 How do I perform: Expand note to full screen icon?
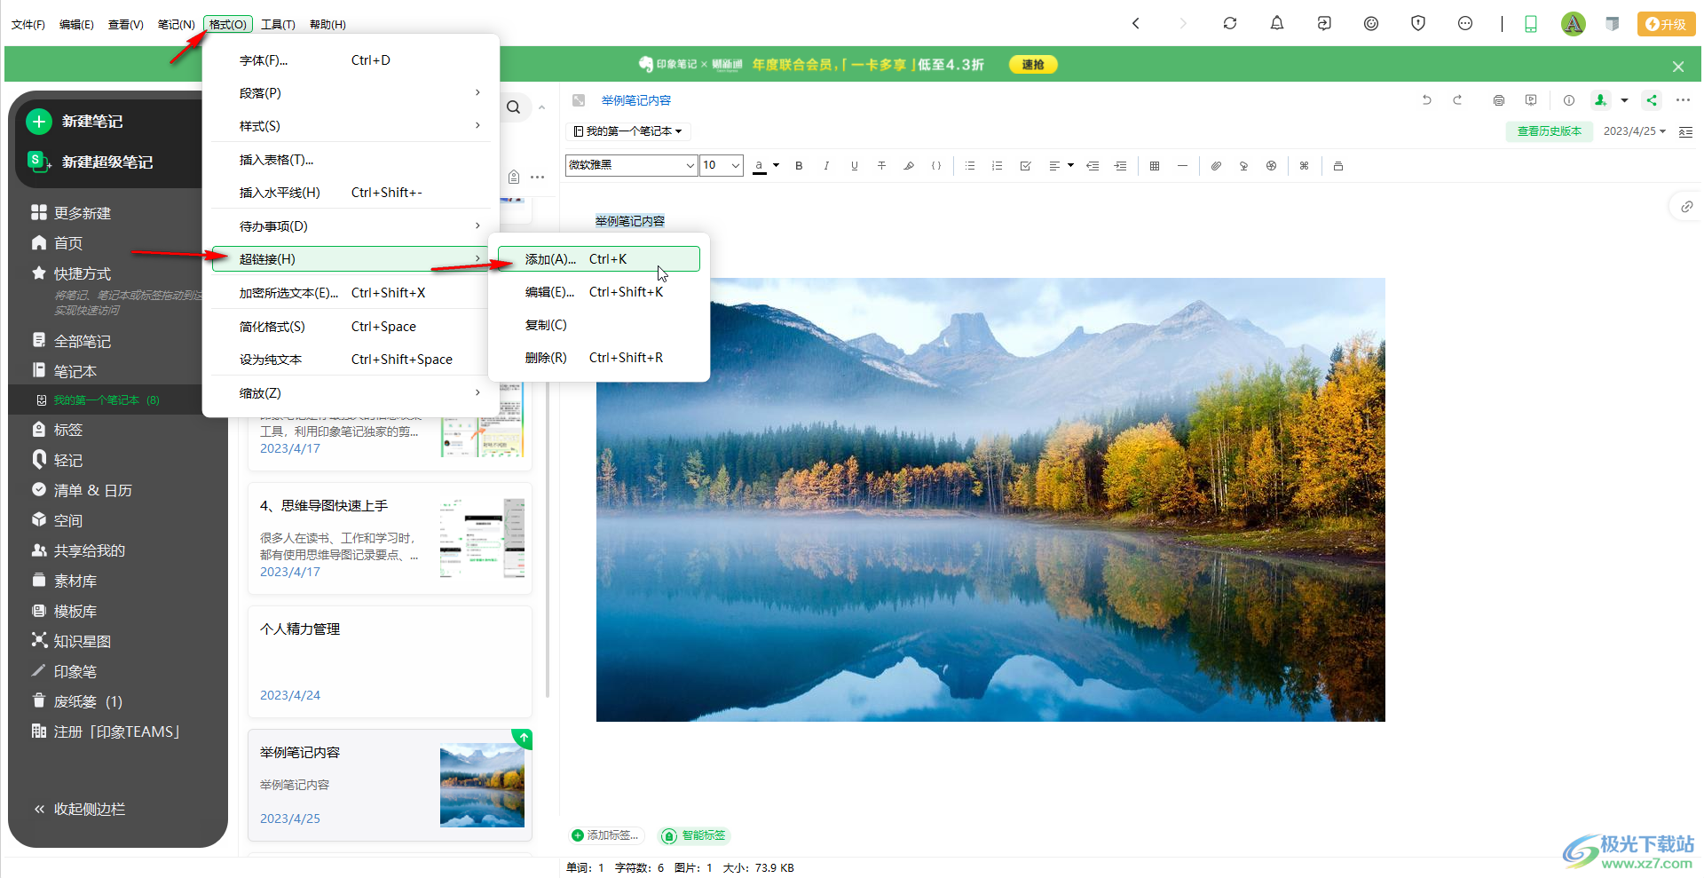(x=579, y=100)
